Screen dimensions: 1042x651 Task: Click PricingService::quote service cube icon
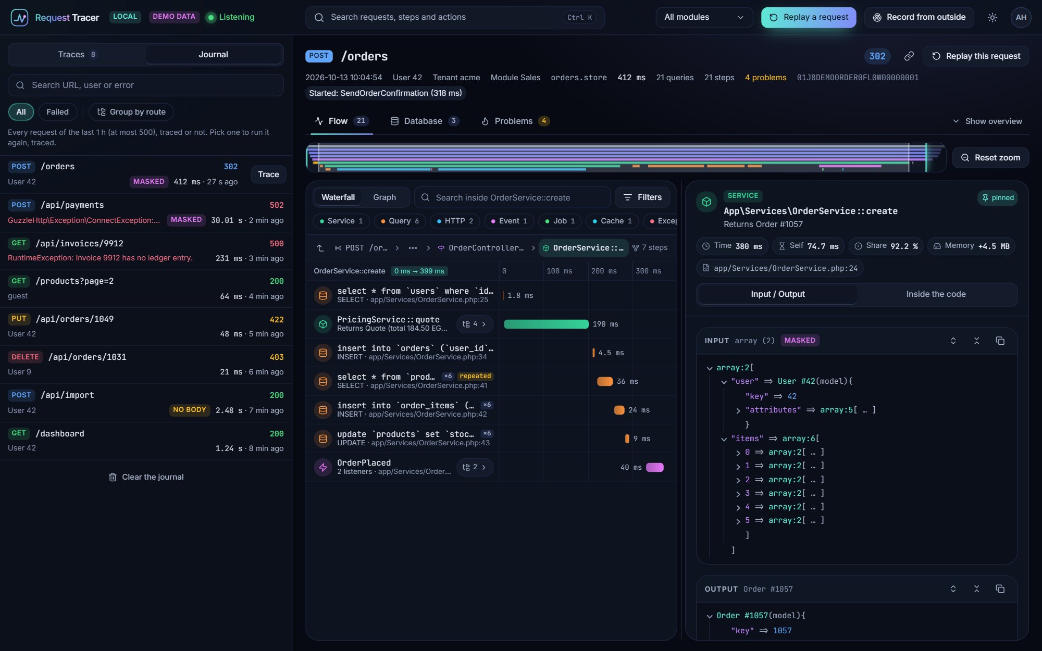click(x=323, y=324)
